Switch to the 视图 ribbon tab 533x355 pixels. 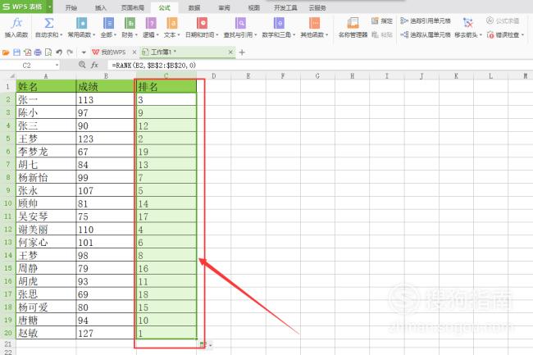(x=254, y=7)
